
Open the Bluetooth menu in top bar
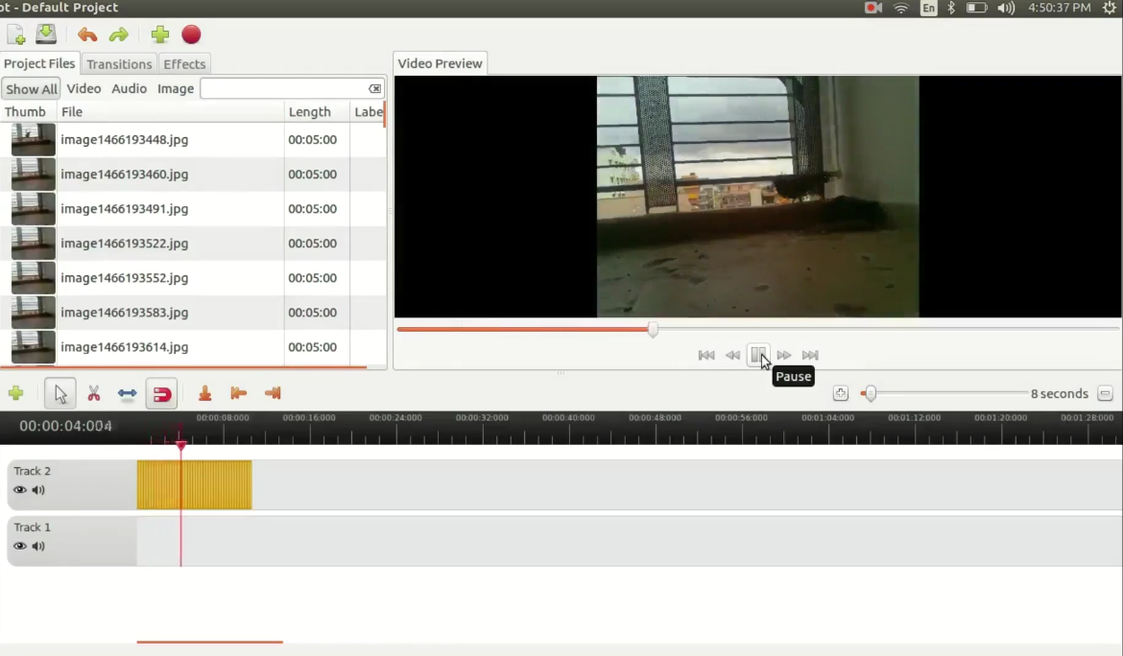coord(951,8)
